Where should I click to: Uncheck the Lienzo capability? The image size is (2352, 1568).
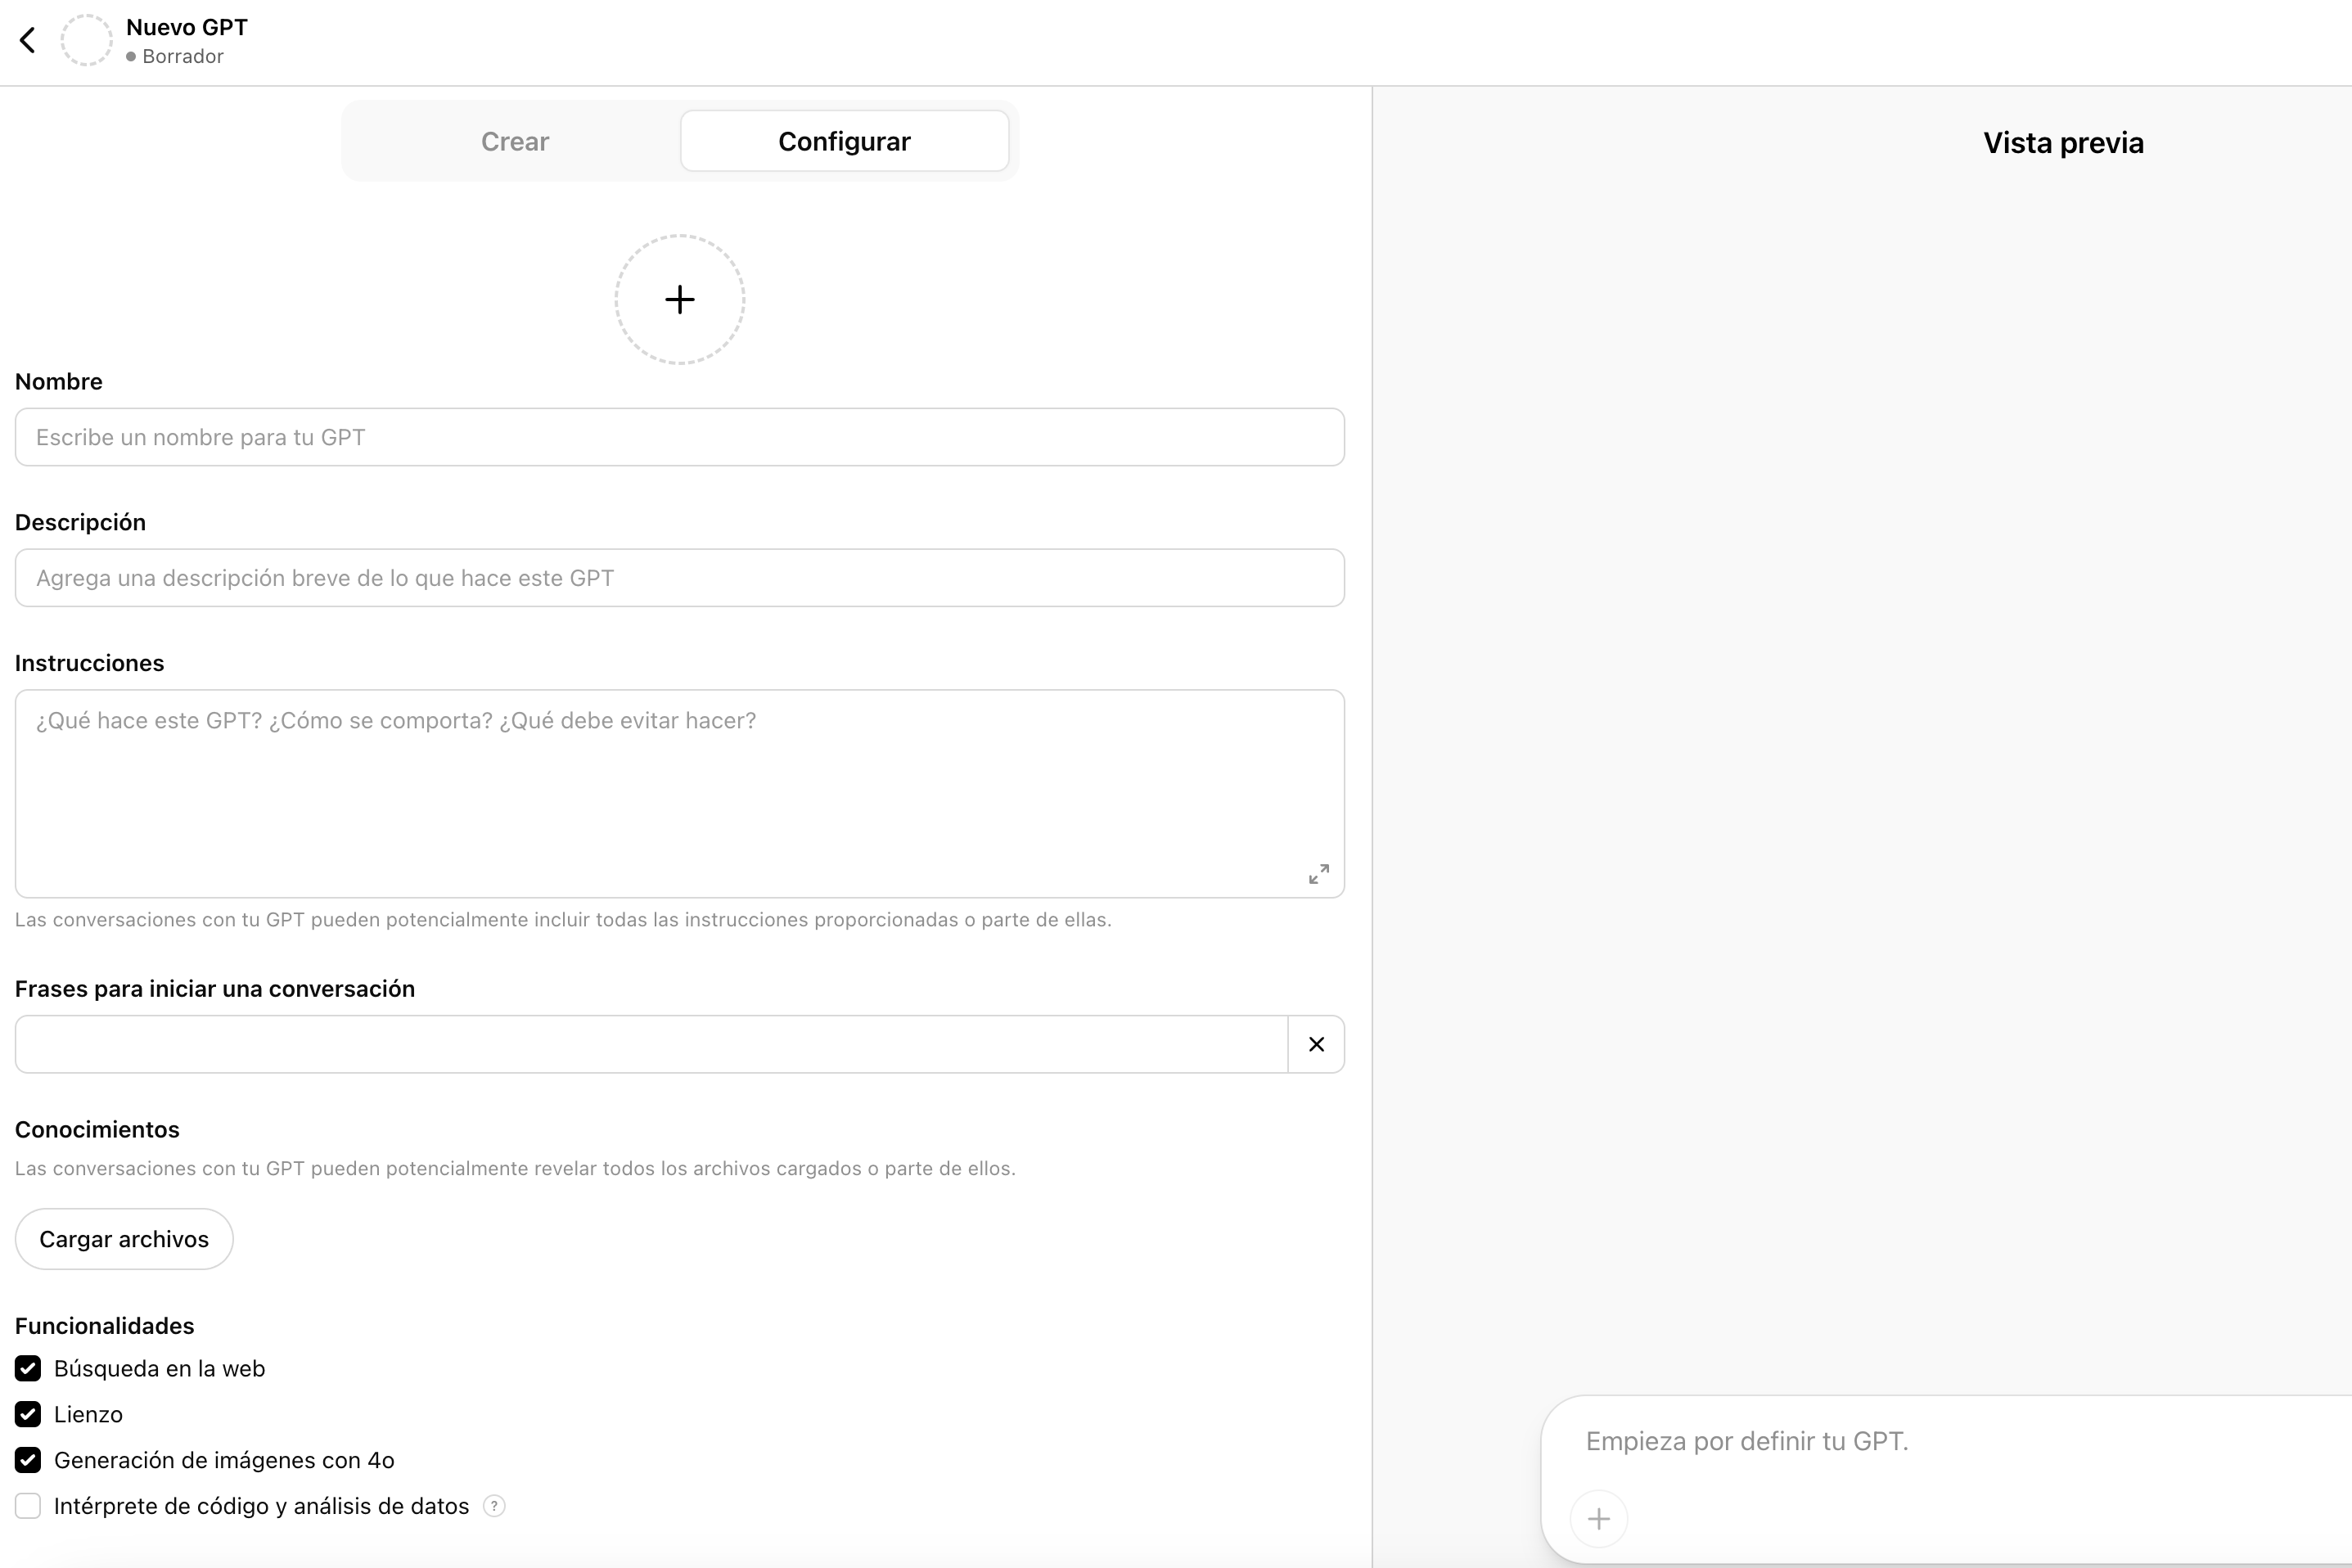(x=28, y=1414)
